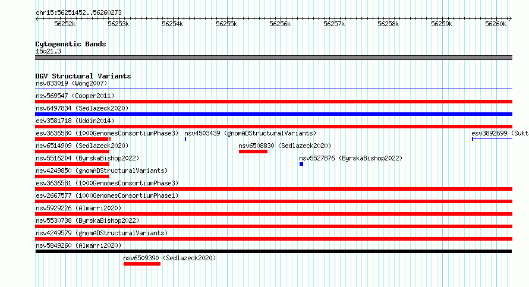Click the 56255k ruler label
Viewport: 529px width, 287px height.
click(226, 24)
